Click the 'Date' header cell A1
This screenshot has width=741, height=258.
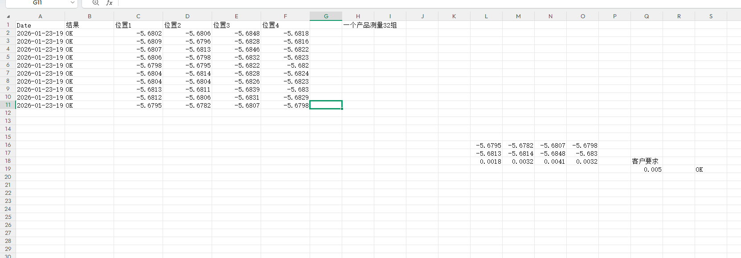coord(40,25)
